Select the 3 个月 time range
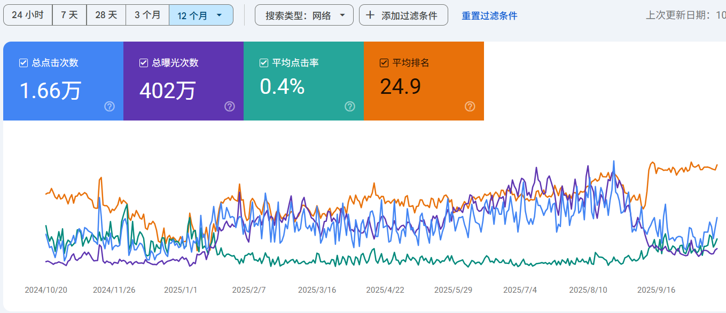726x313 pixels. 147,15
